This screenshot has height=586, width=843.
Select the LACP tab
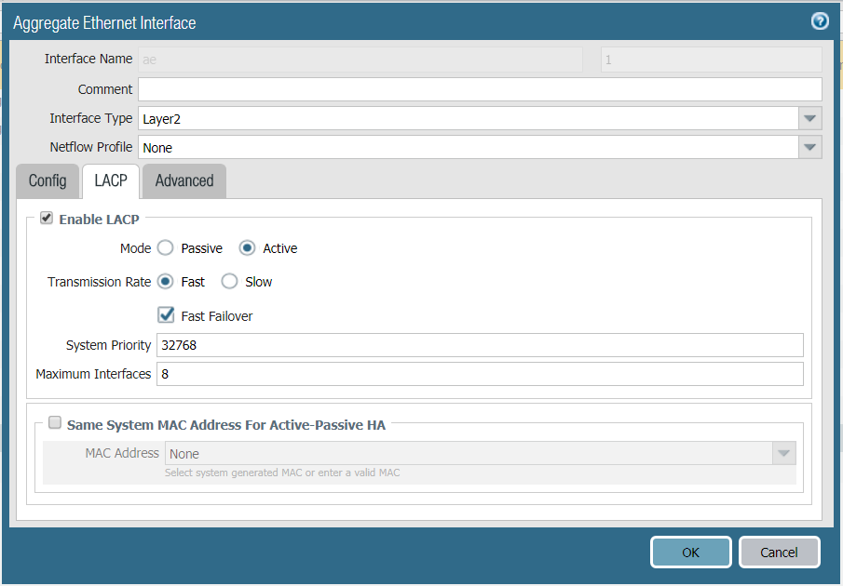(111, 181)
